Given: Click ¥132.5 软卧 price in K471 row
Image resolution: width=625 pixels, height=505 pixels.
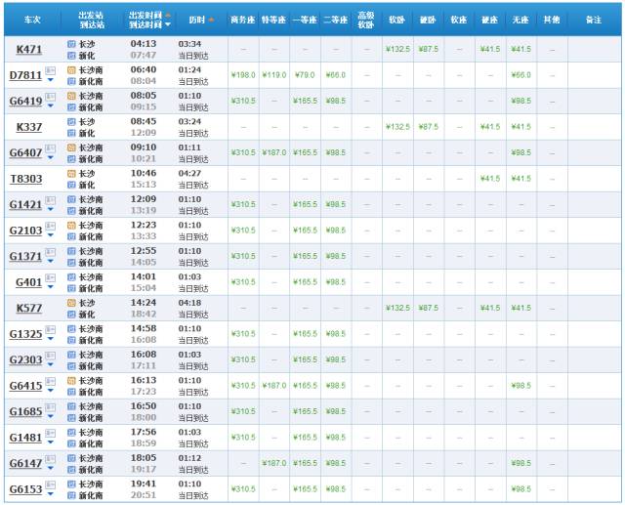Looking at the screenshot, I should (397, 49).
